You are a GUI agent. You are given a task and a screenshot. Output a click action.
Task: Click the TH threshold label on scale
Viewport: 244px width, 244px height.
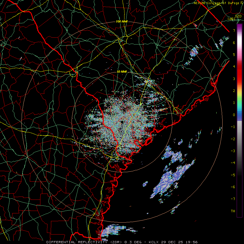click(x=233, y=211)
